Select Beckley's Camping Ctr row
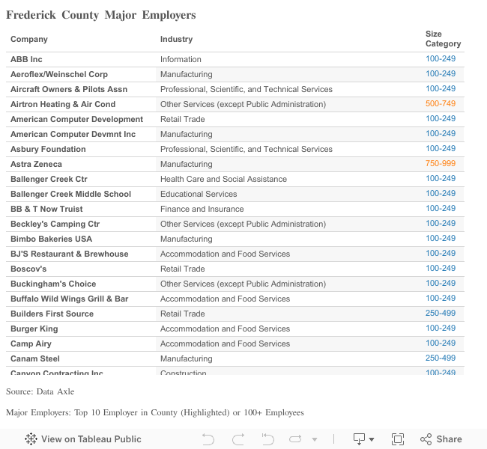 tap(235, 224)
